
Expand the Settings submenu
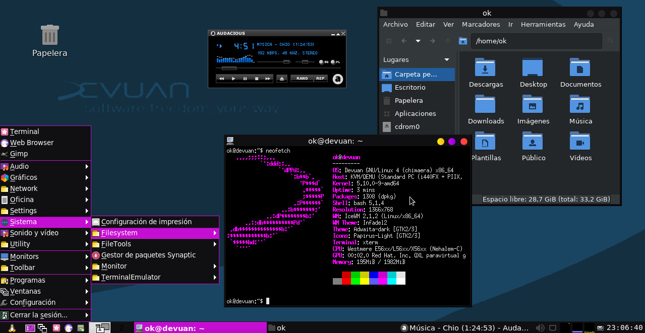pyautogui.click(x=45, y=211)
